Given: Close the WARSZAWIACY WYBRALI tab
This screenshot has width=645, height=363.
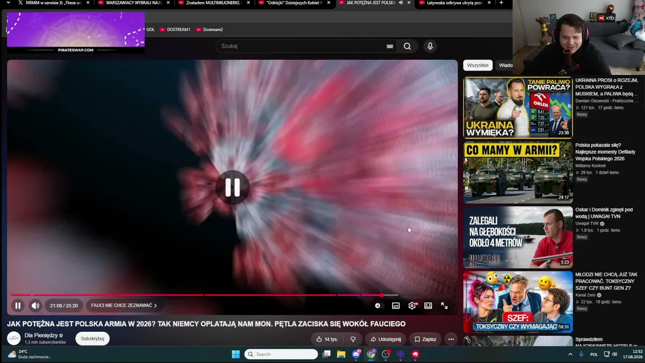Looking at the screenshot, I should coord(168,3).
